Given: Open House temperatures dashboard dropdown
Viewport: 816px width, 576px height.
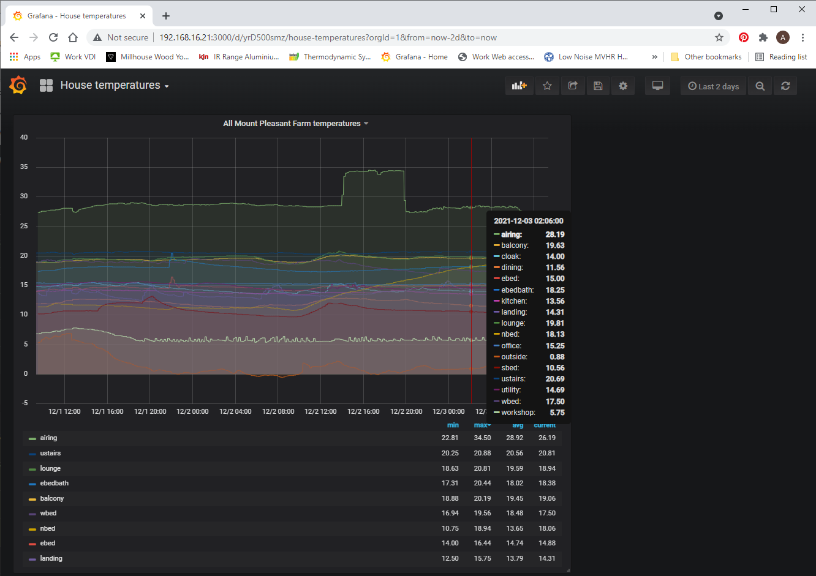Looking at the screenshot, I should point(114,86).
